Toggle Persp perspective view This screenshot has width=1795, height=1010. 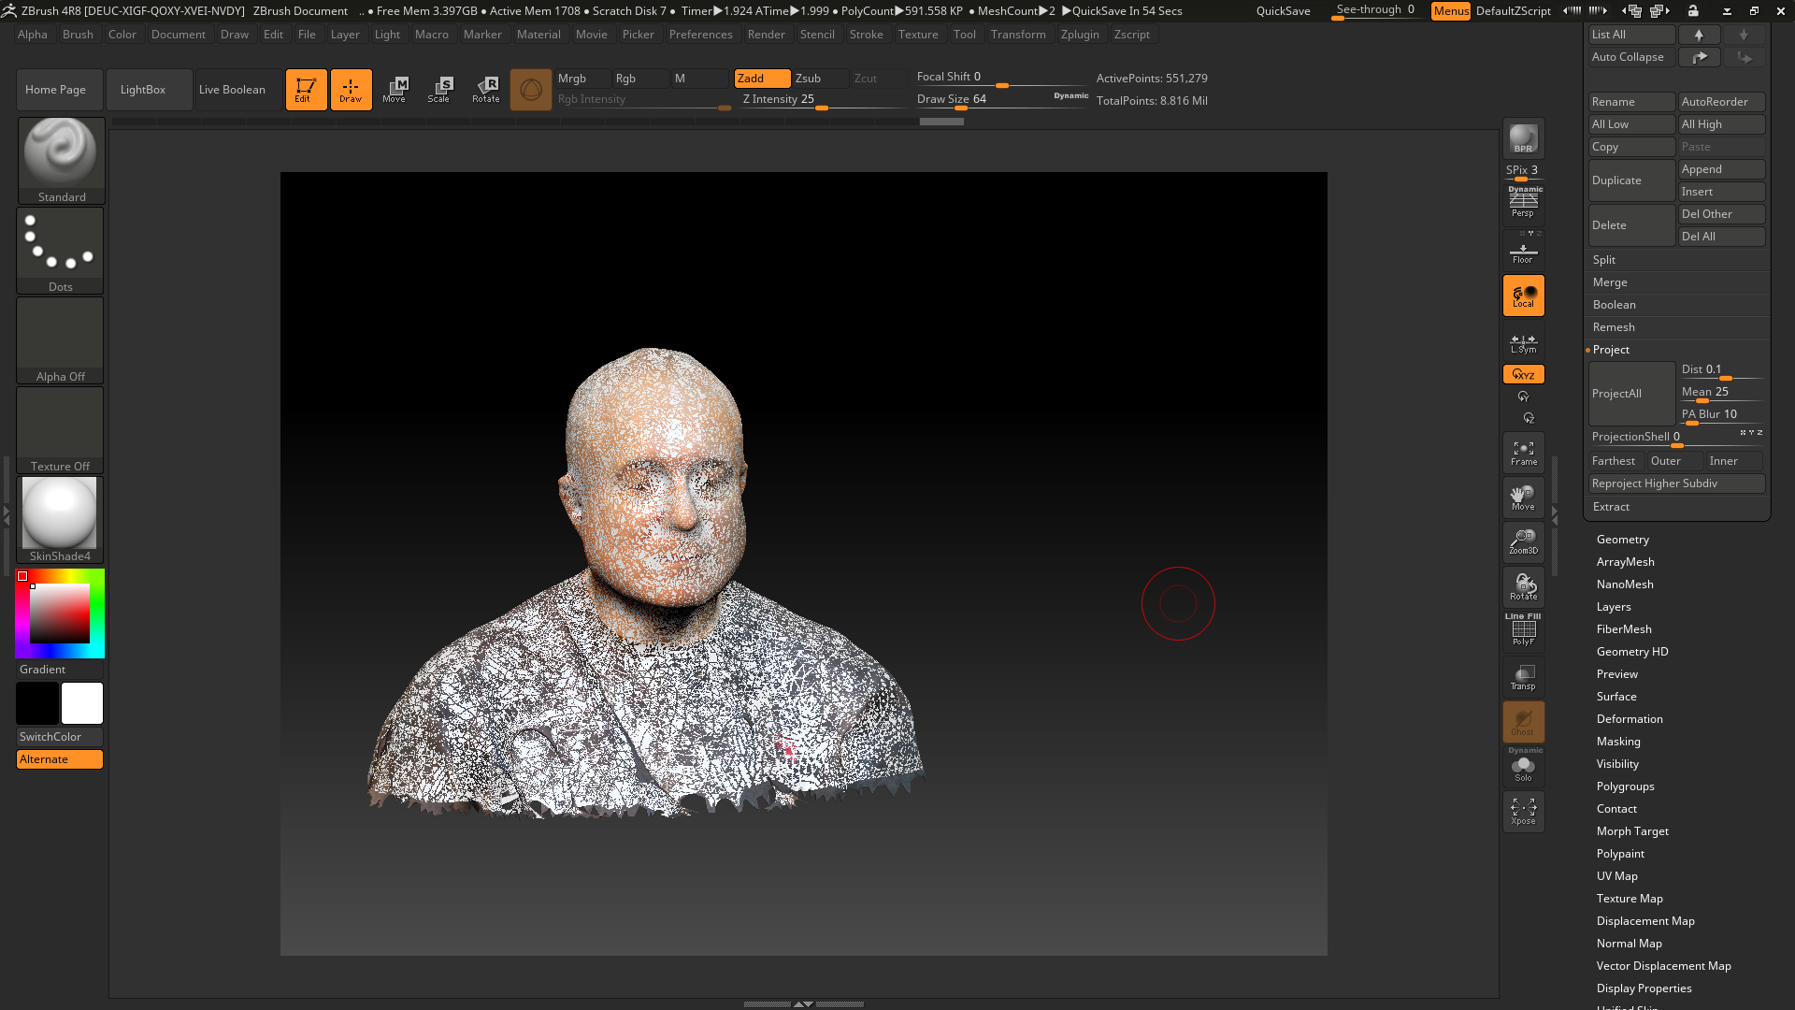(1523, 202)
